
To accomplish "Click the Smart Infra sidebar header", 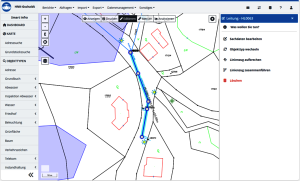I will coord(19,17).
